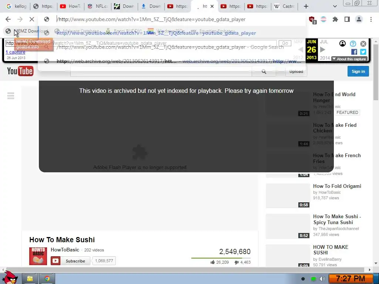Go to next capture arrow
This screenshot has width=379, height=284.
click(x=322, y=50)
